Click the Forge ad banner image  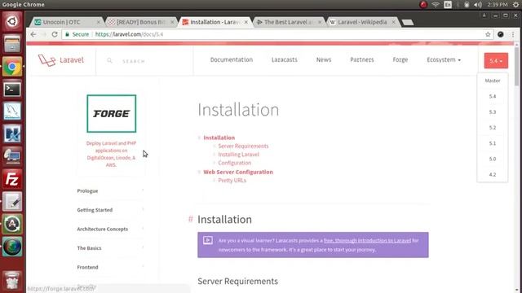(112, 114)
